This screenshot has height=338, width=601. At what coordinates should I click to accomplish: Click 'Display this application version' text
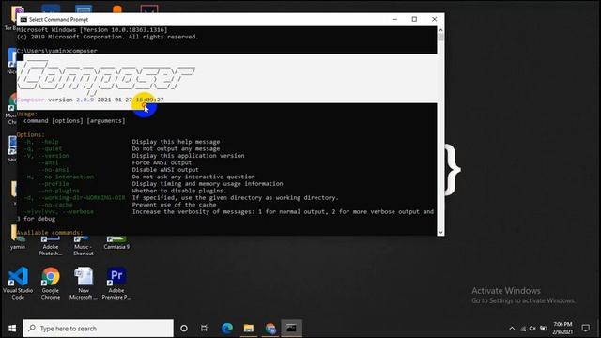pyautogui.click(x=188, y=156)
